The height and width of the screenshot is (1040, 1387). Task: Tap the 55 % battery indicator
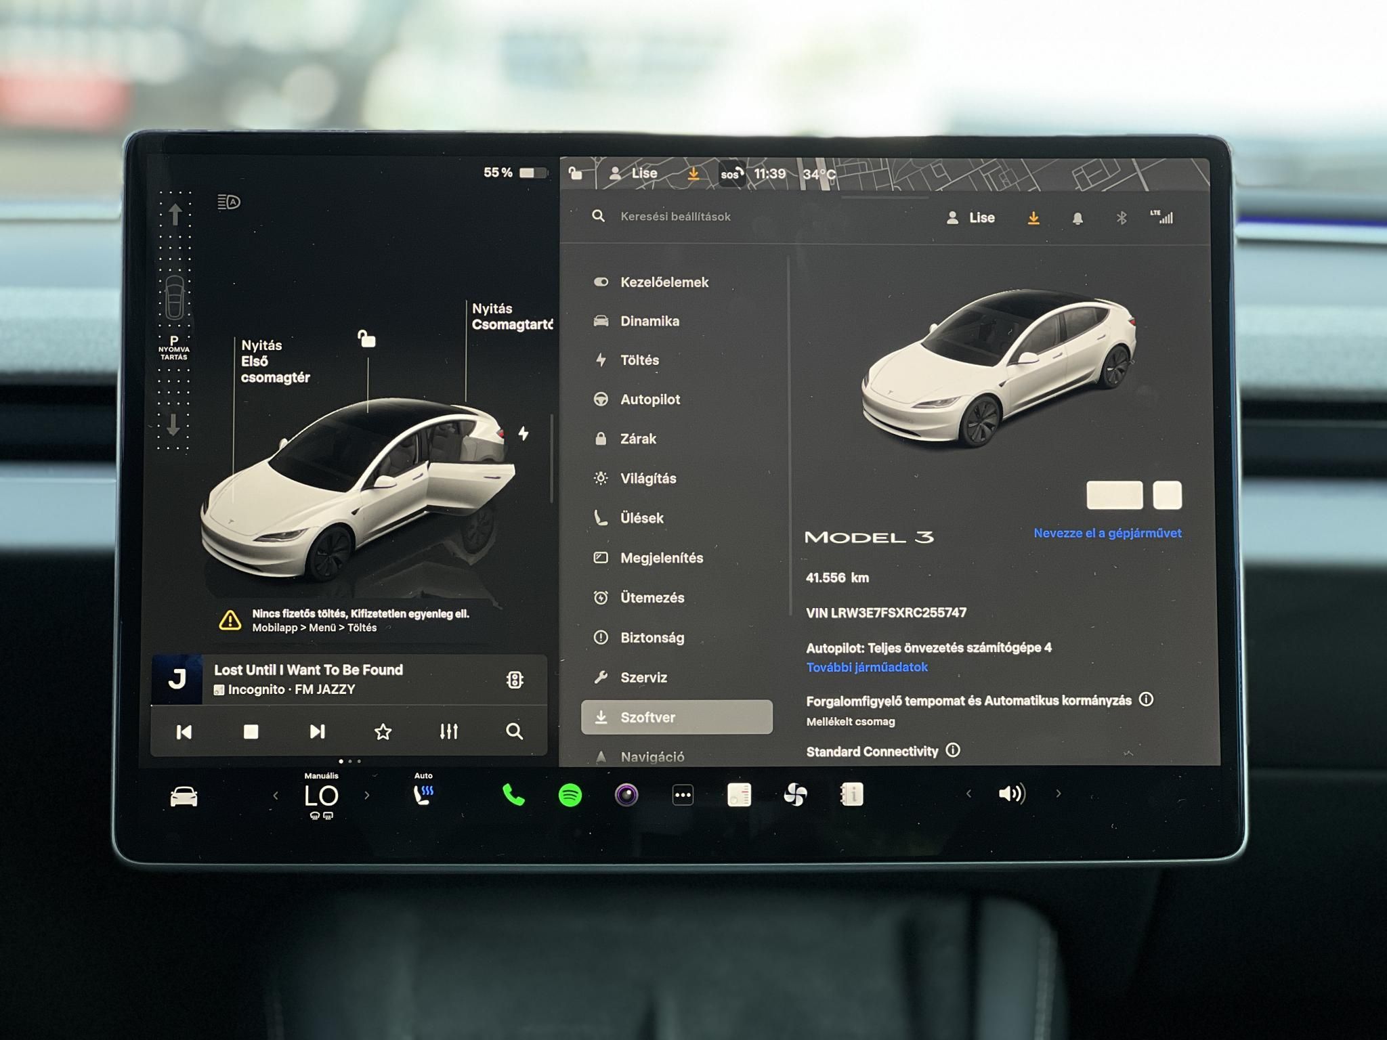point(515,173)
